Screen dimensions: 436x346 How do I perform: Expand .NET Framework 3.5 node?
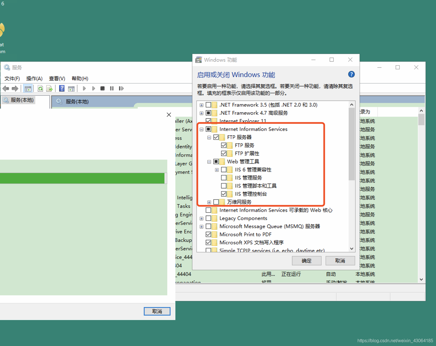click(x=201, y=105)
